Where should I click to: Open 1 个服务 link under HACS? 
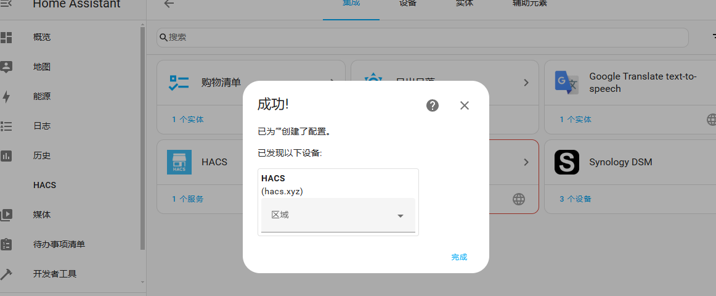(x=188, y=199)
